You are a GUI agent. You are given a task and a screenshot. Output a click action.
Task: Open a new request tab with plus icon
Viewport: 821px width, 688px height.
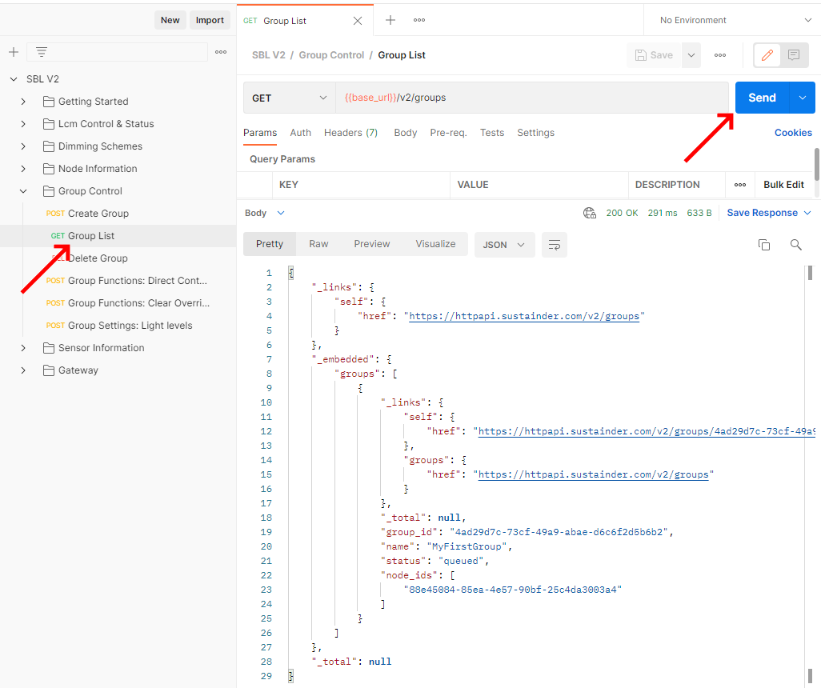pyautogui.click(x=390, y=20)
